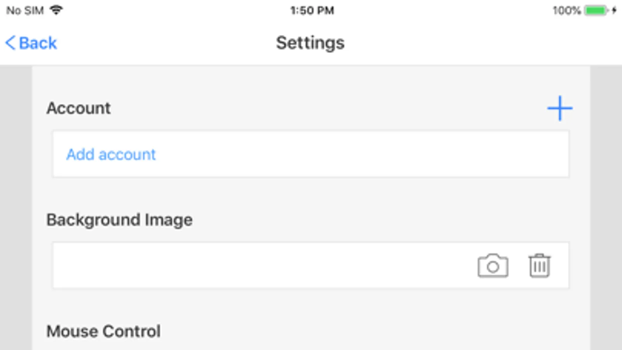
Task: Click the charging bolt icon
Action: point(614,10)
